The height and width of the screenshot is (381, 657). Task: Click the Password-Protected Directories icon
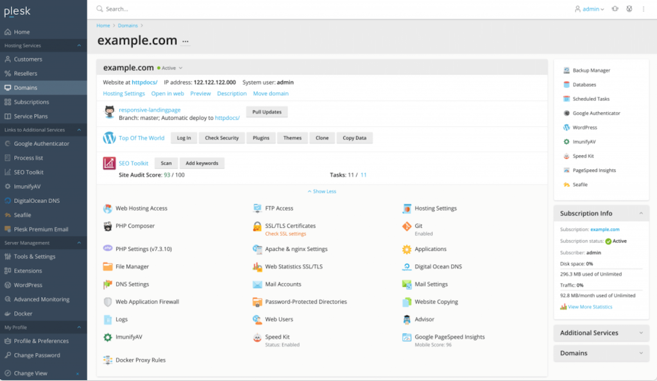(x=257, y=302)
